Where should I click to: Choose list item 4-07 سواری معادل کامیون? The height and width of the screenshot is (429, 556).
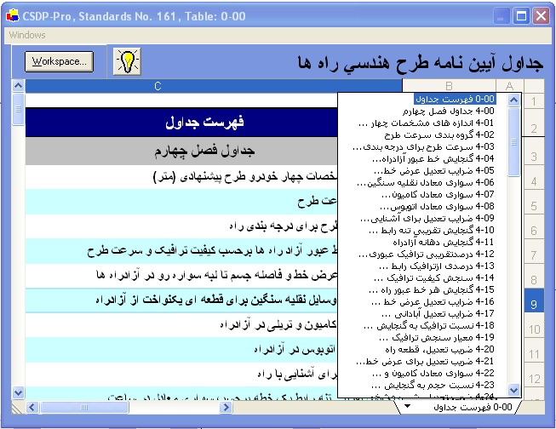(438, 194)
